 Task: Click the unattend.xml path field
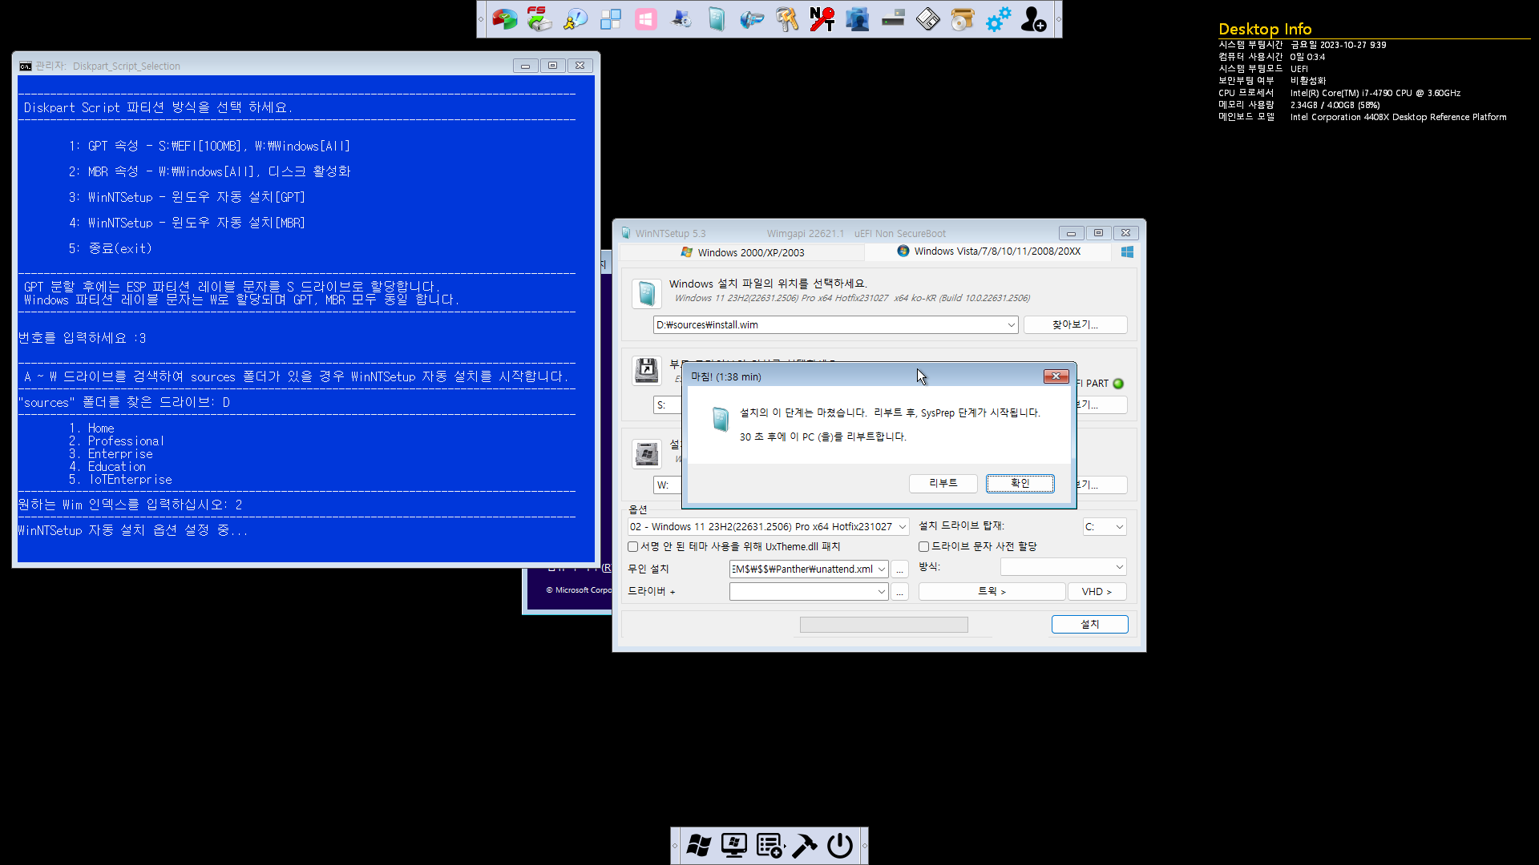pos(802,569)
